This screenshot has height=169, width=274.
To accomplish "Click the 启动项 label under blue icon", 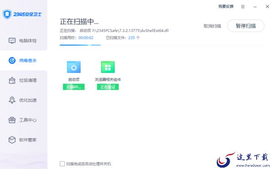I will (74, 79).
